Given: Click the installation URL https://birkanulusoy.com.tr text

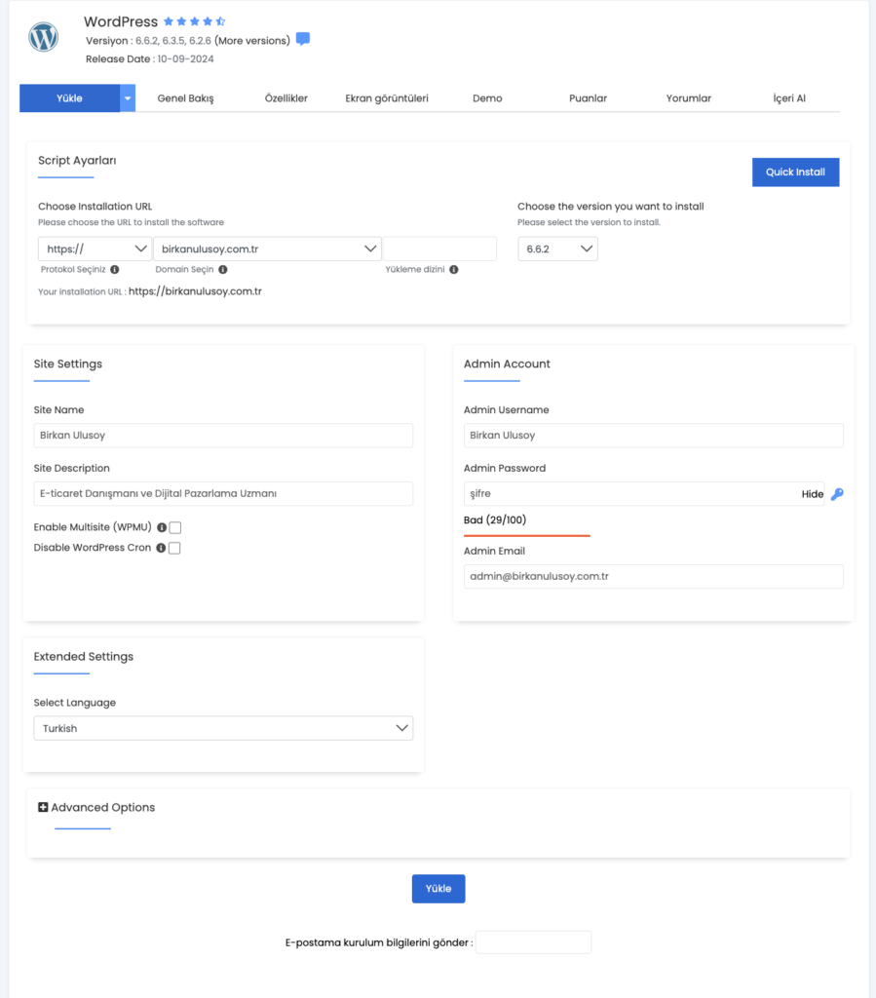Looking at the screenshot, I should 195,291.
